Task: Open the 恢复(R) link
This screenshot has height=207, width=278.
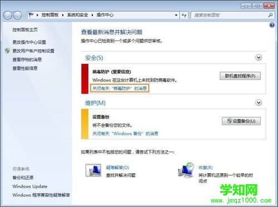Action: (206, 168)
